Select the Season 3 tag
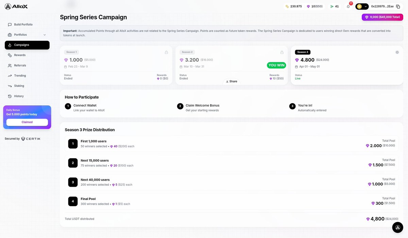Image resolution: width=408 pixels, height=238 pixels. [303, 52]
